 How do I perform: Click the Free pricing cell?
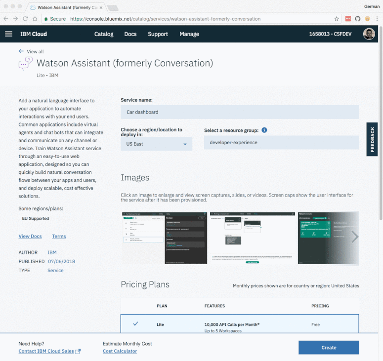[x=315, y=324]
